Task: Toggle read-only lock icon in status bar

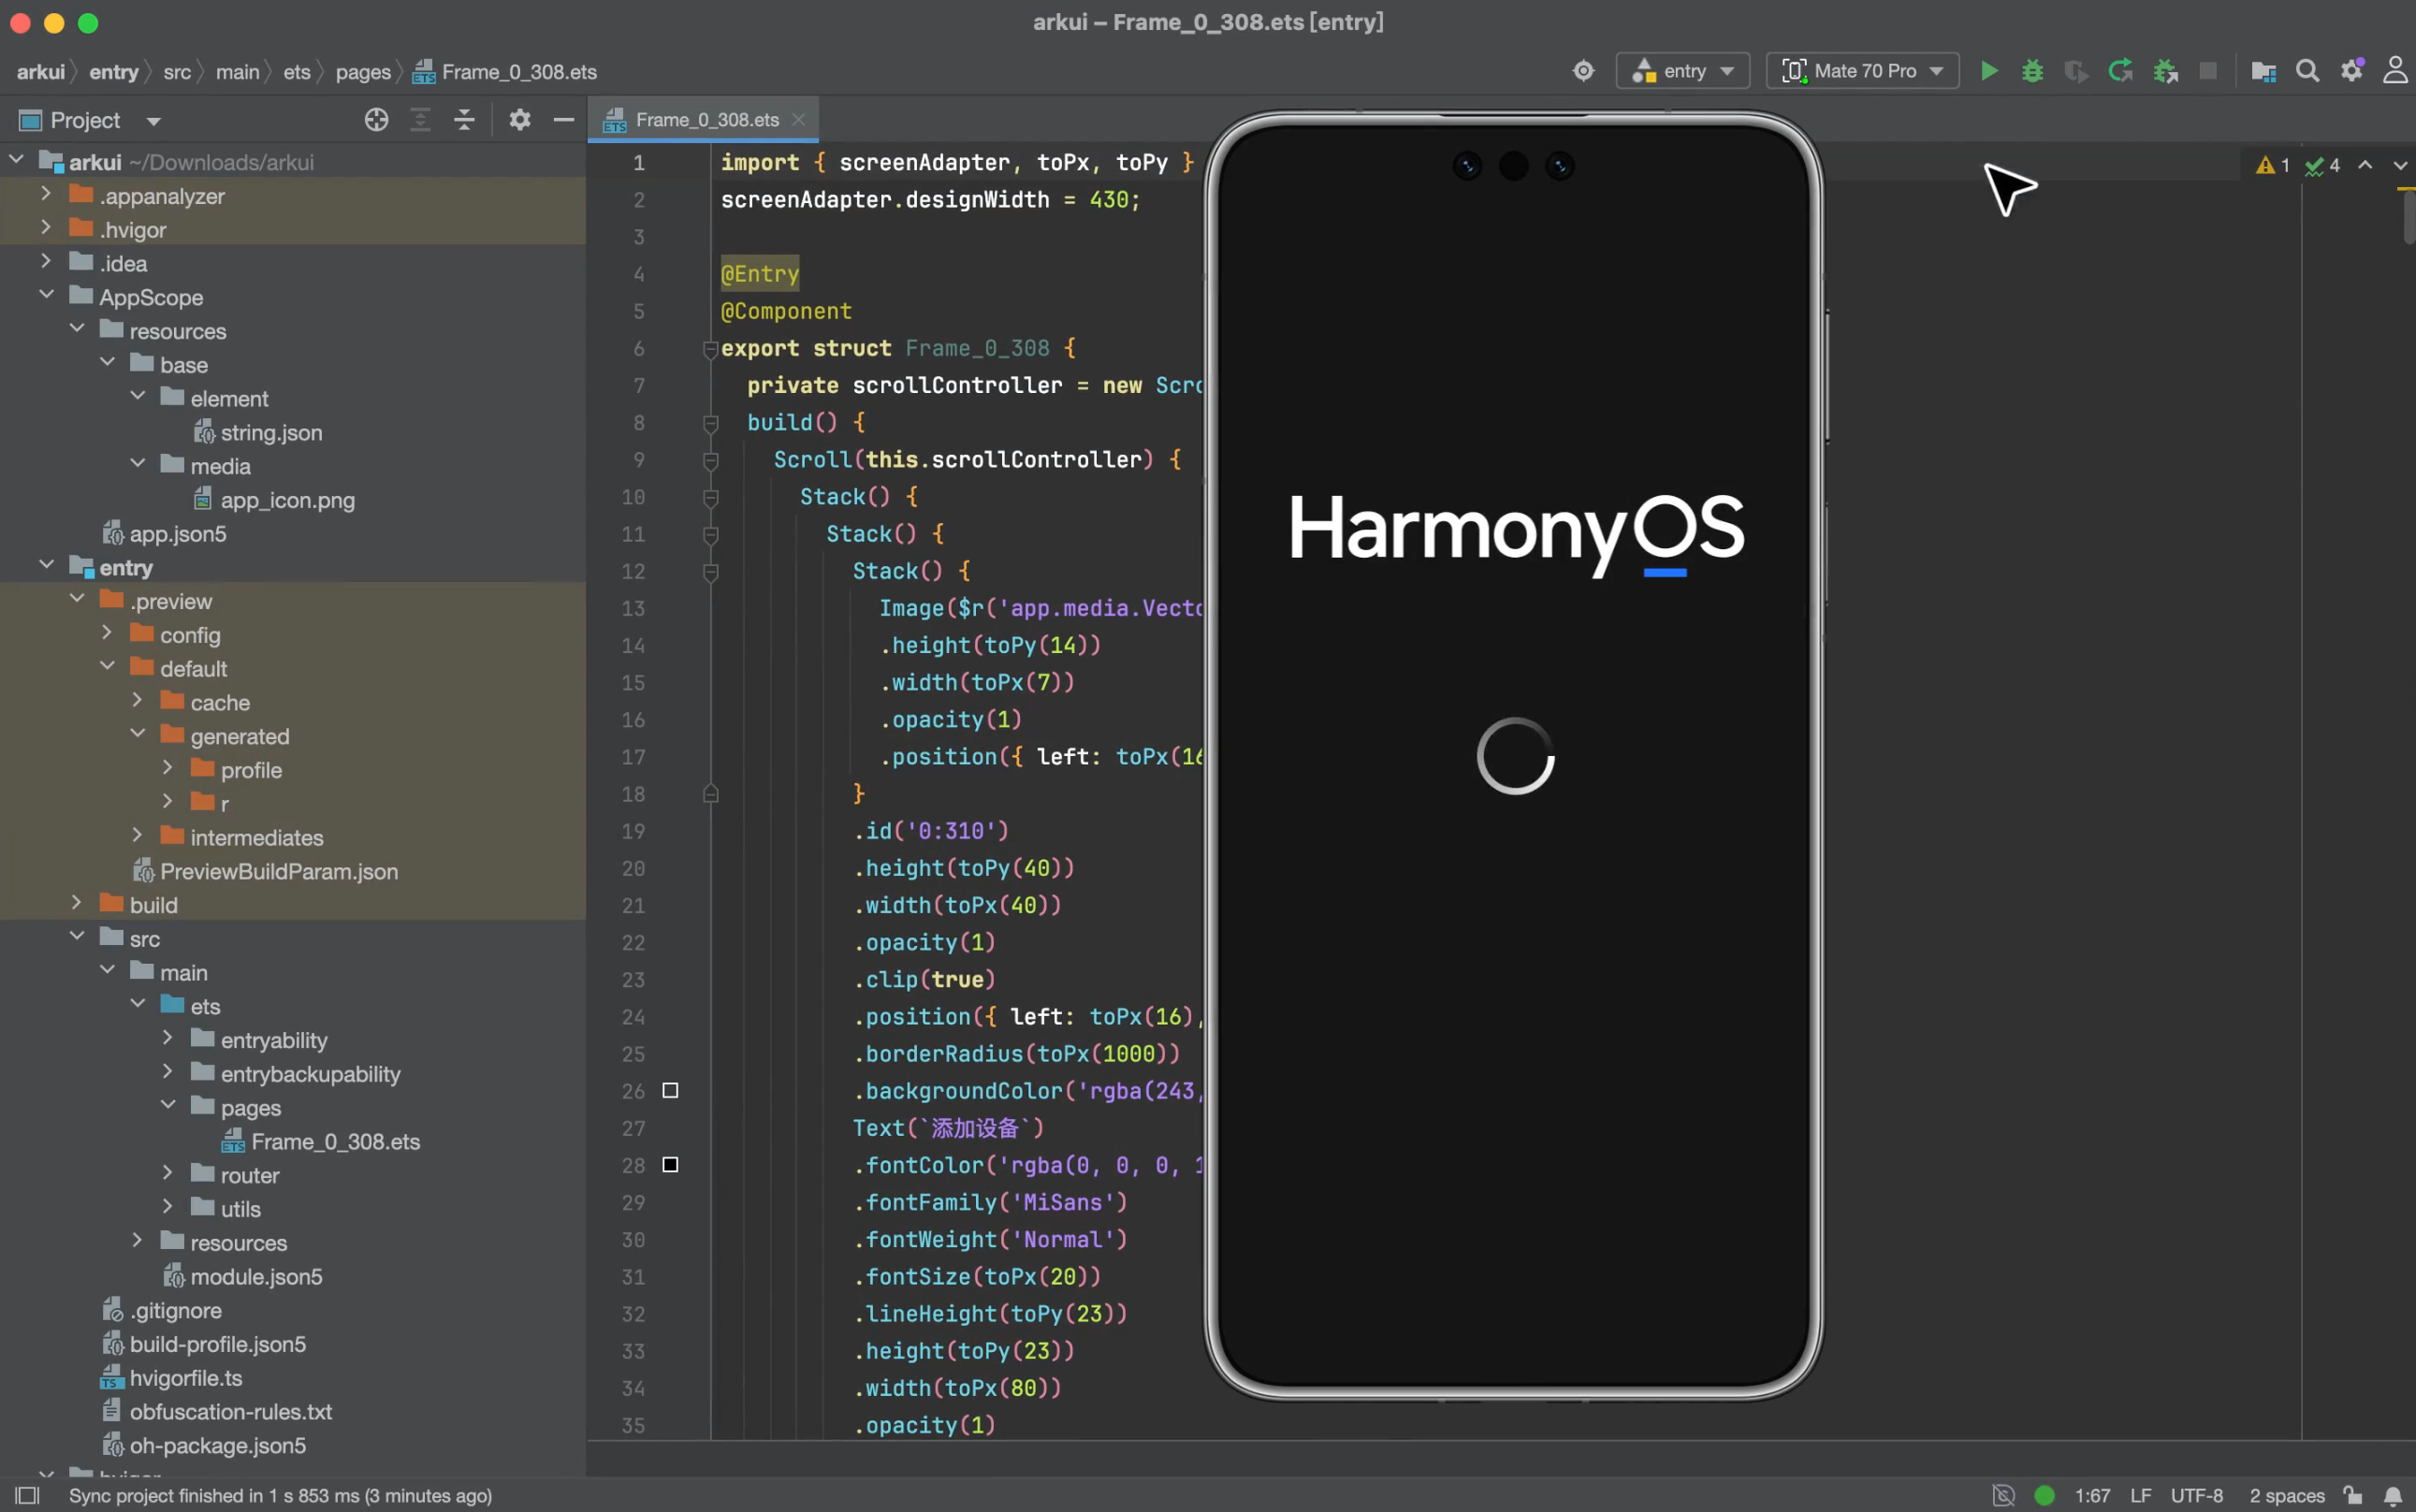Action: [2352, 1495]
